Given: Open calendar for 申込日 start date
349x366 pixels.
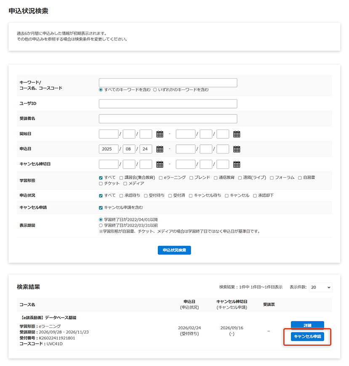Looking at the screenshot, I should click(x=160, y=149).
